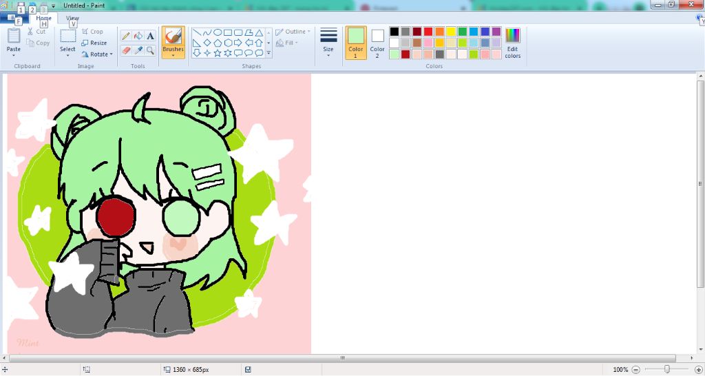Choose the Cloud callout shape
This screenshot has height=376, width=705.
point(259,53)
